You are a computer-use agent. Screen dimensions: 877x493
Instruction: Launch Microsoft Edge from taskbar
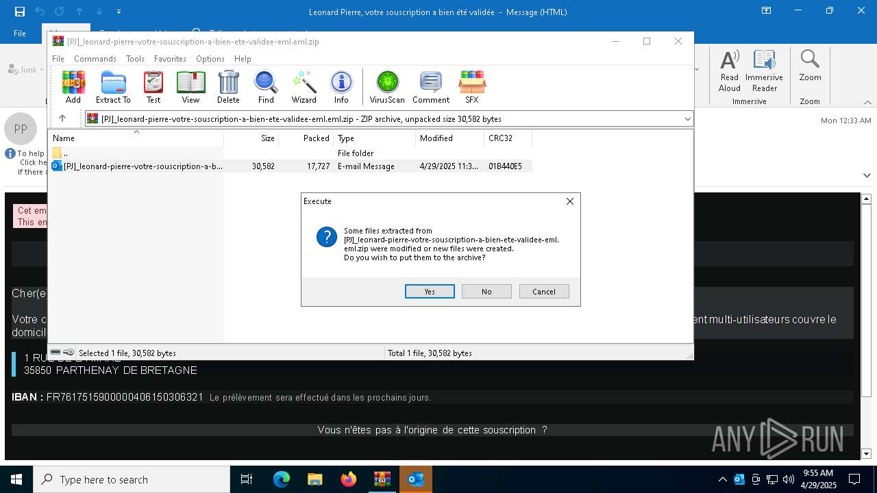click(281, 479)
